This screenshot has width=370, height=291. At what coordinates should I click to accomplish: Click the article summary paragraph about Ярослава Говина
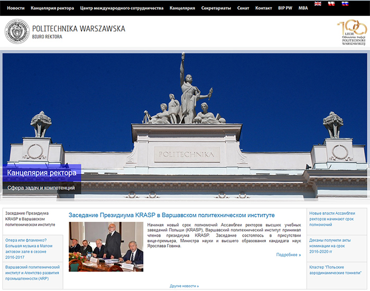(224, 236)
